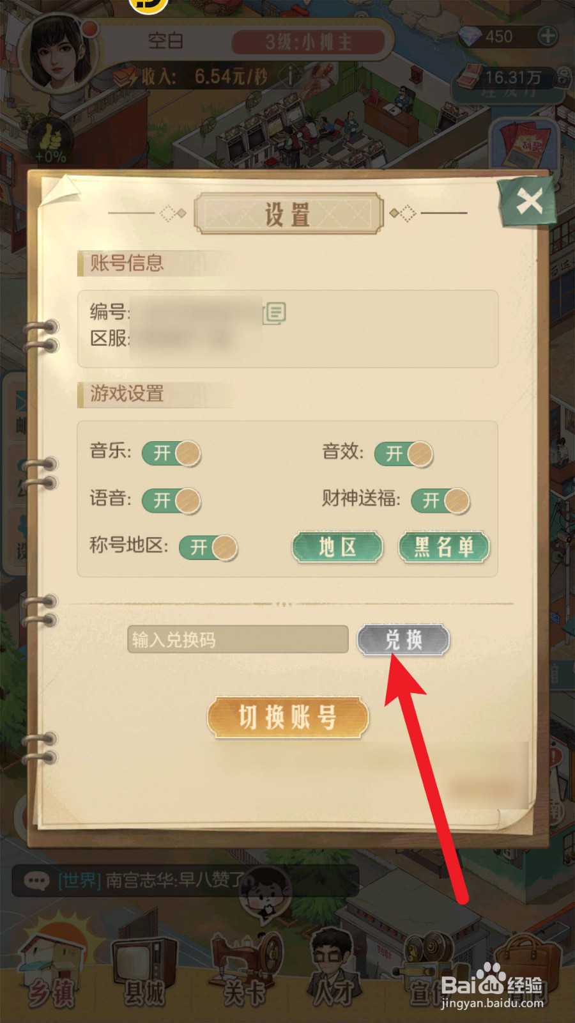Toggle the 音乐 music switch
Screen dimensions: 575x1023
171,453
